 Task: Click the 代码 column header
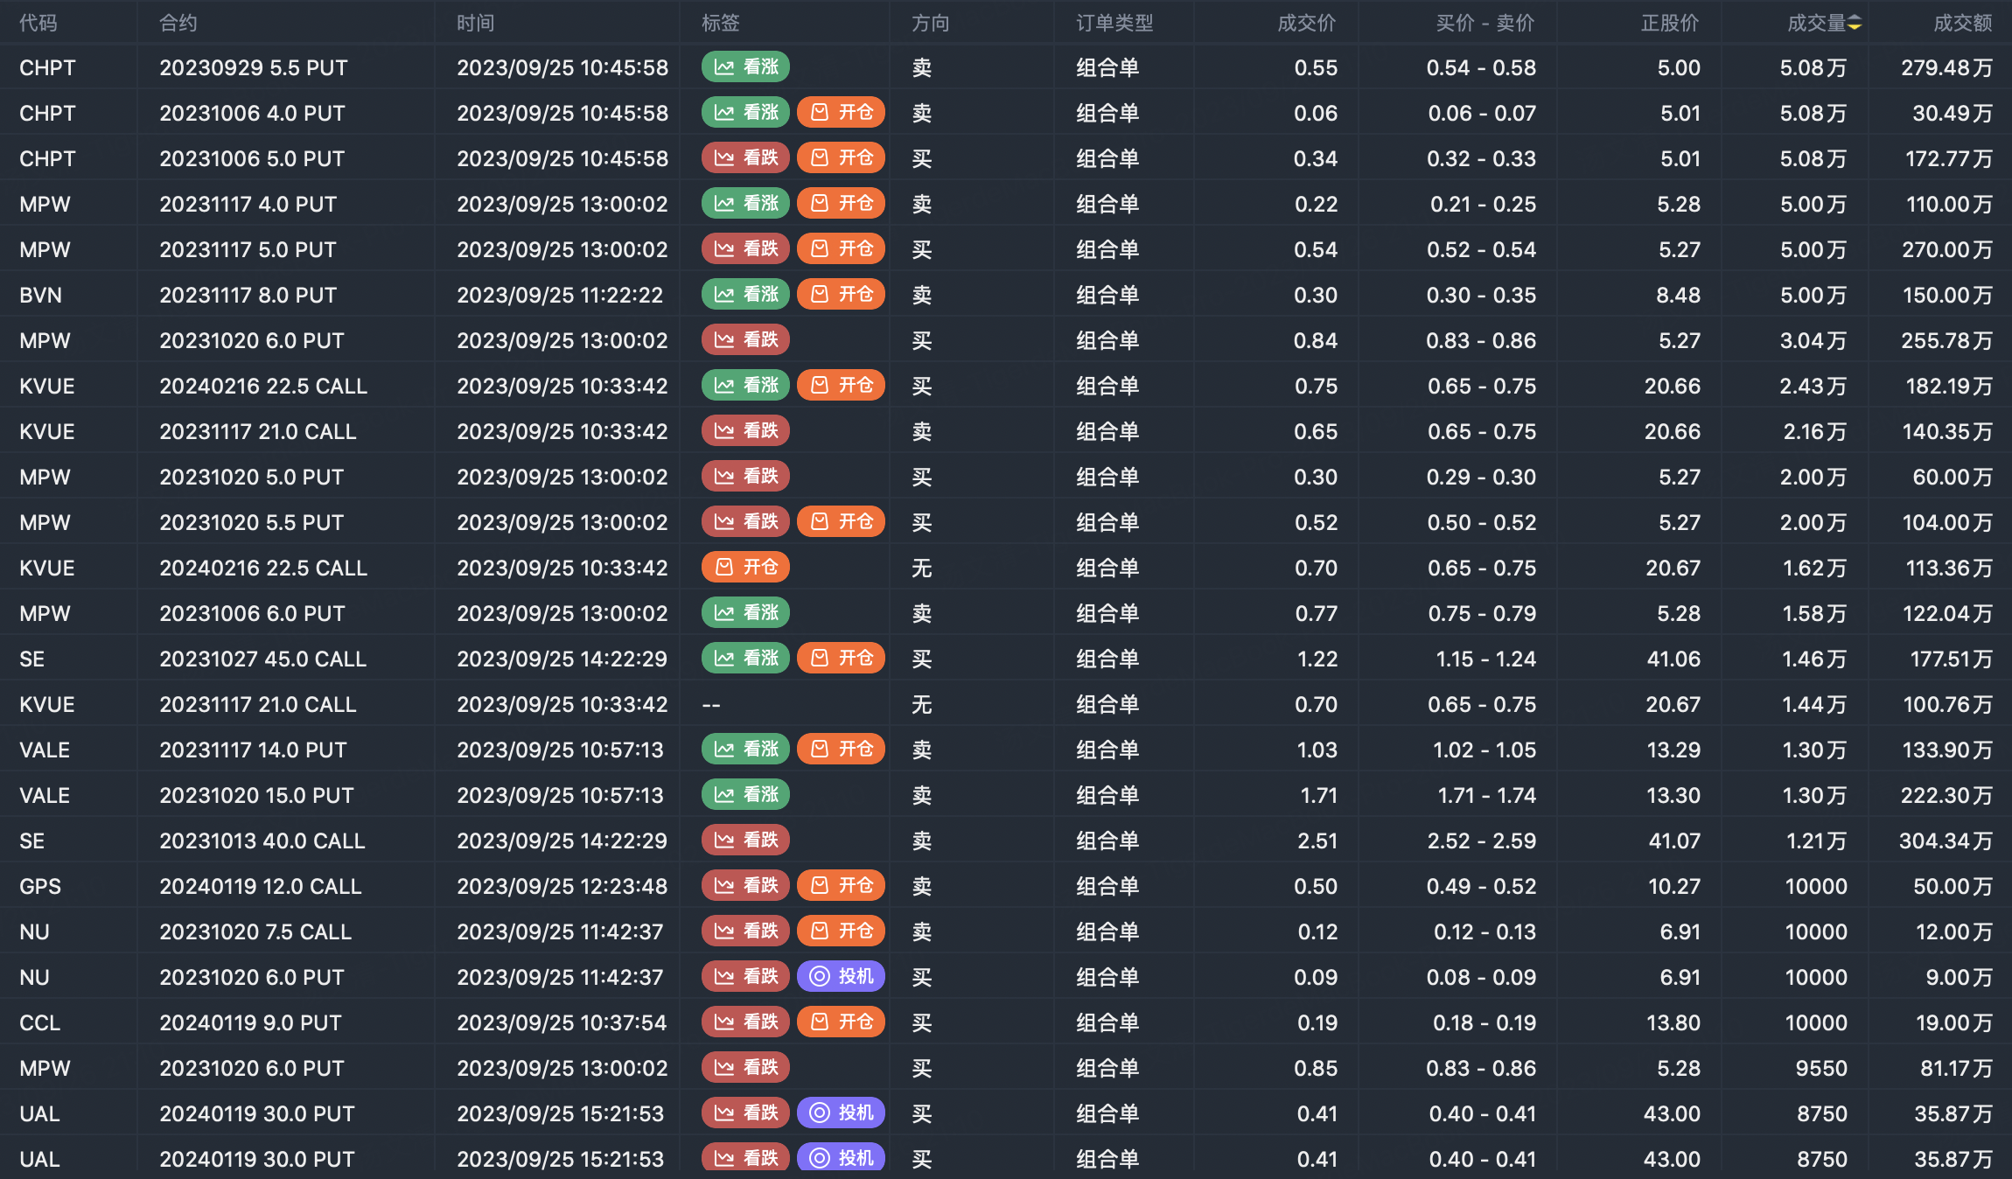point(38,24)
